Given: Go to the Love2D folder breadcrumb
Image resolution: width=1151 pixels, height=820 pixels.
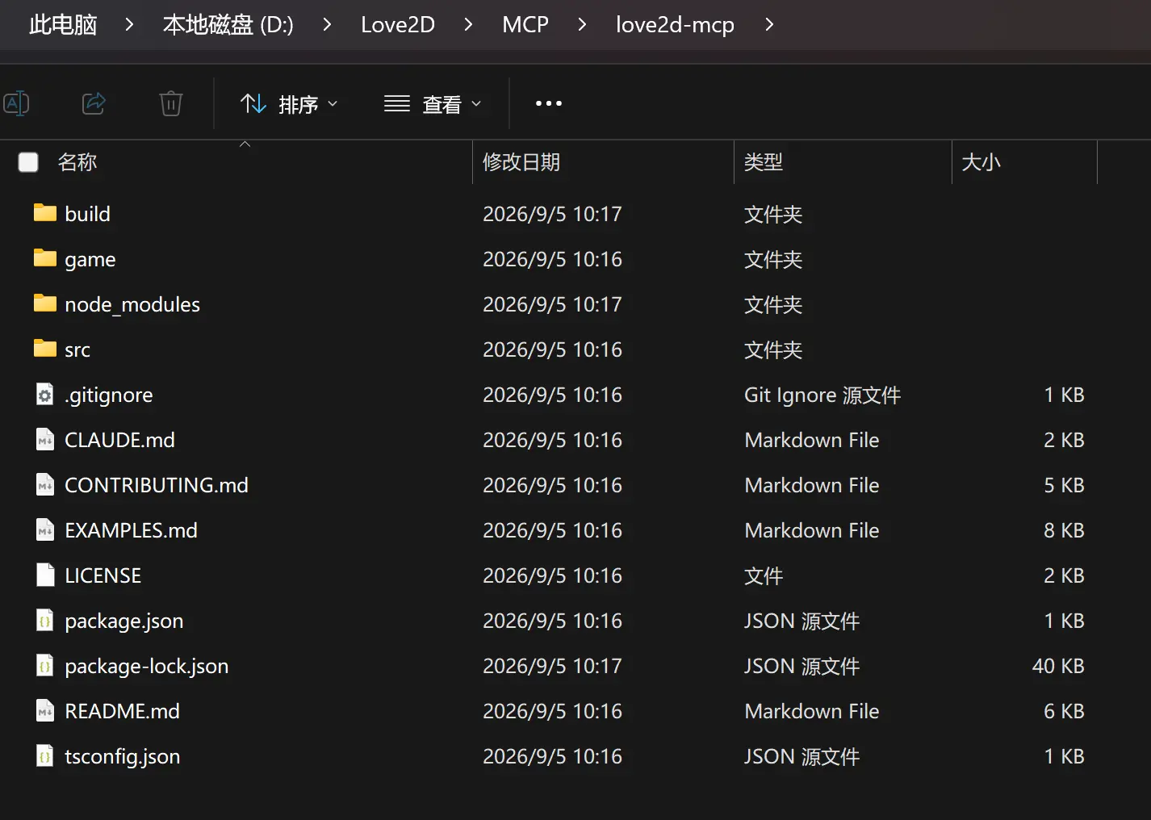Looking at the screenshot, I should [x=398, y=25].
